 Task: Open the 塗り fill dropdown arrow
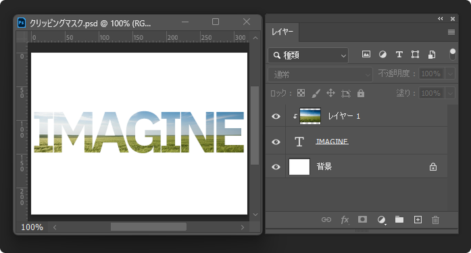(x=450, y=93)
